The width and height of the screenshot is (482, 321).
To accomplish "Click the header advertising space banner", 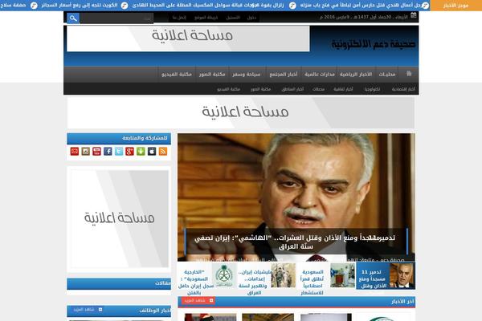I will click(x=188, y=39).
